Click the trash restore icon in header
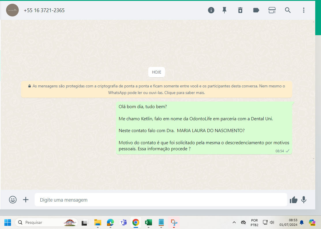Viewport: 321px width, 229px height. click(x=240, y=10)
